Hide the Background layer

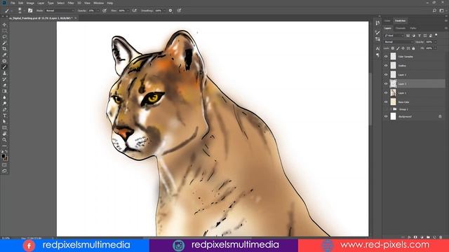pyautogui.click(x=386, y=117)
